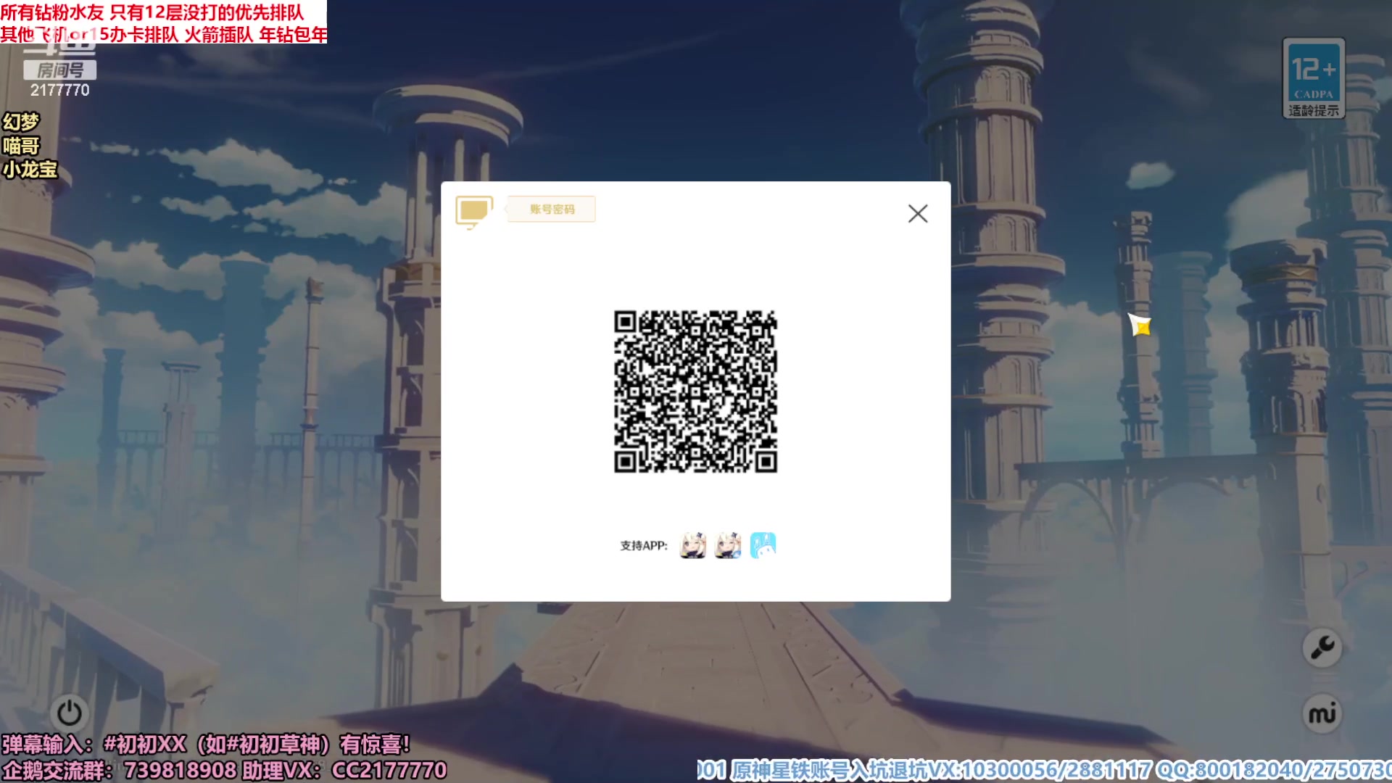The image size is (1392, 783).
Task: Click the name 喵哥 in the list
Action: [21, 146]
